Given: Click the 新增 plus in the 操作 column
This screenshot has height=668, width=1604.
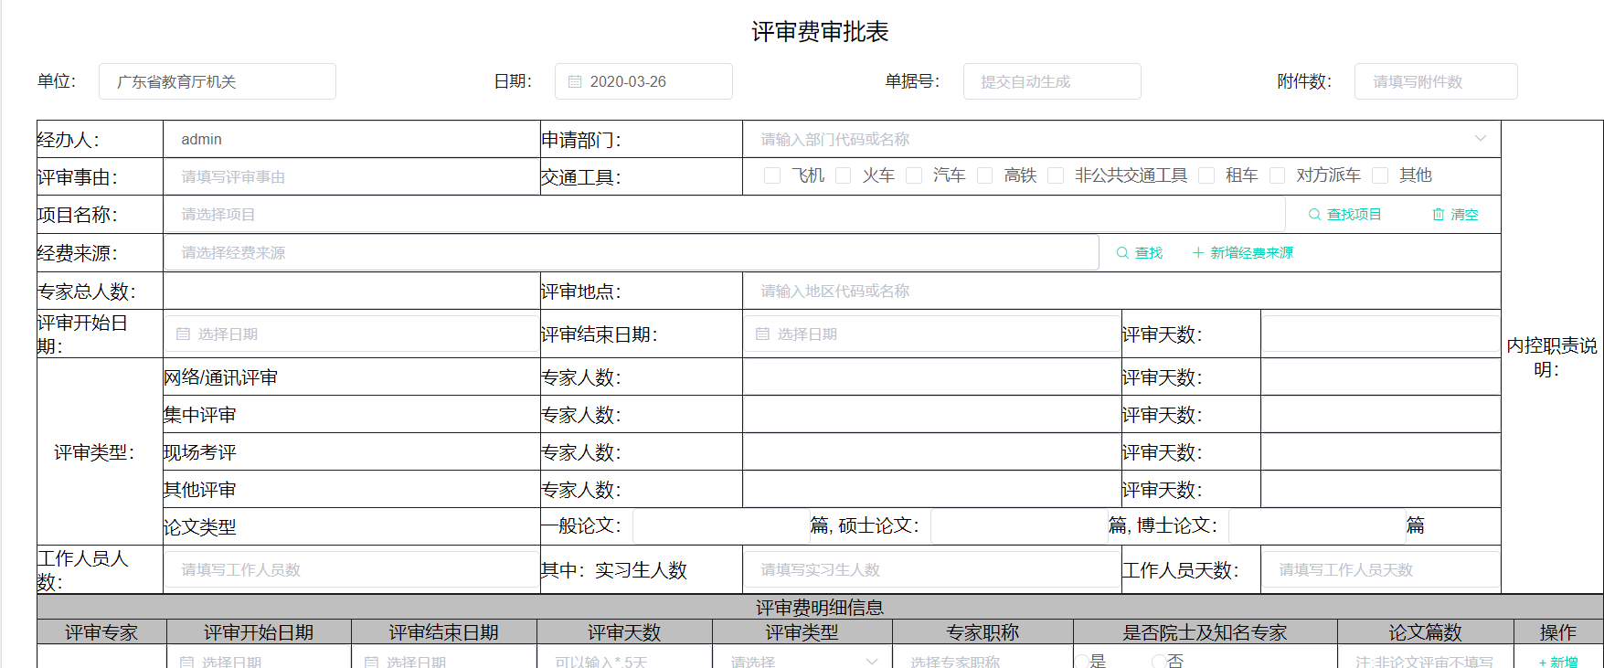Looking at the screenshot, I should tap(1543, 662).
